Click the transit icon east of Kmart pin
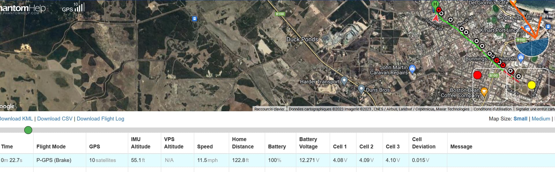Image resolution: width=555 pixels, height=172 pixels. coord(548,27)
